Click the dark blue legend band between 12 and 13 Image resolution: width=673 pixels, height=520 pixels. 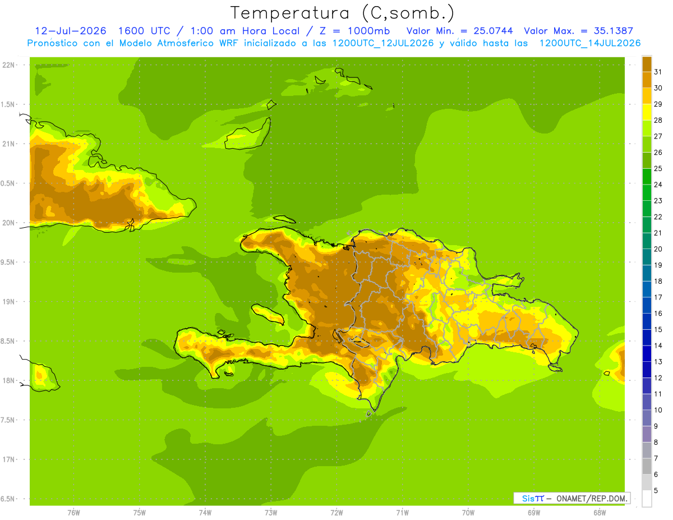(647, 370)
